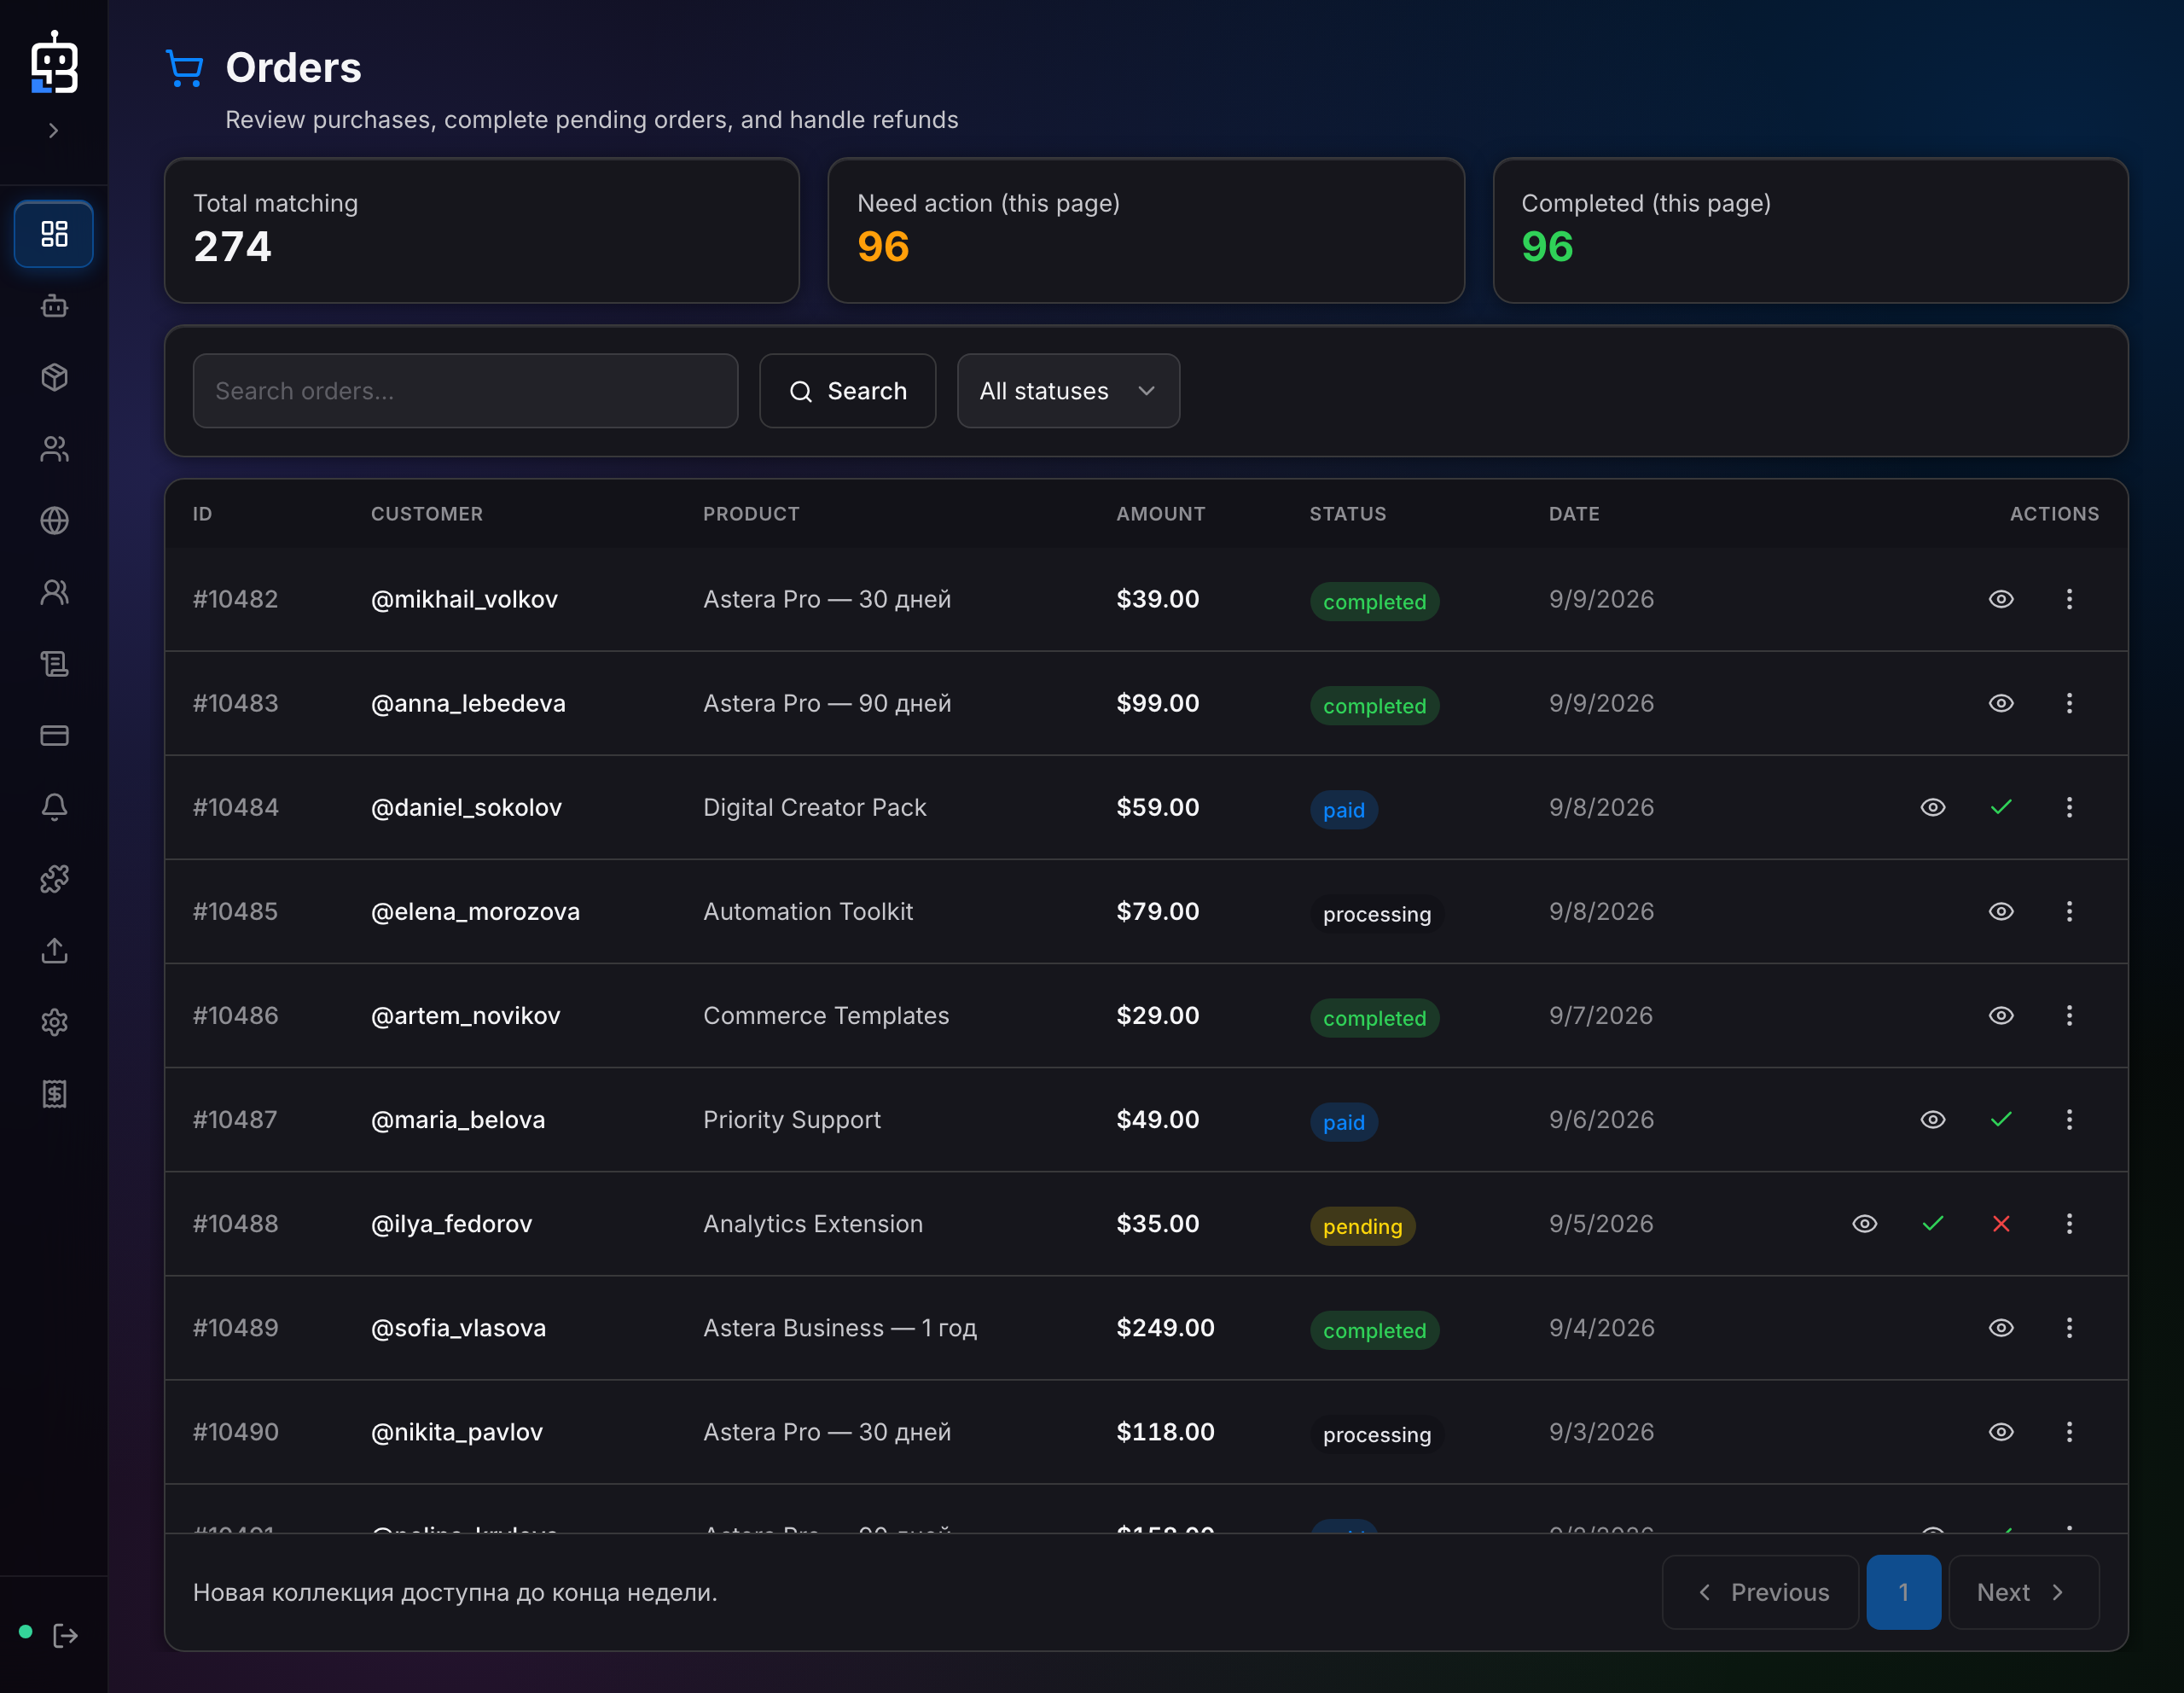
Task: Open the notifications bell icon in the sidebar
Action: pyautogui.click(x=54, y=807)
